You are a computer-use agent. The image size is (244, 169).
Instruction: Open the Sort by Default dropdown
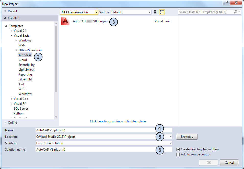pyautogui.click(x=149, y=12)
